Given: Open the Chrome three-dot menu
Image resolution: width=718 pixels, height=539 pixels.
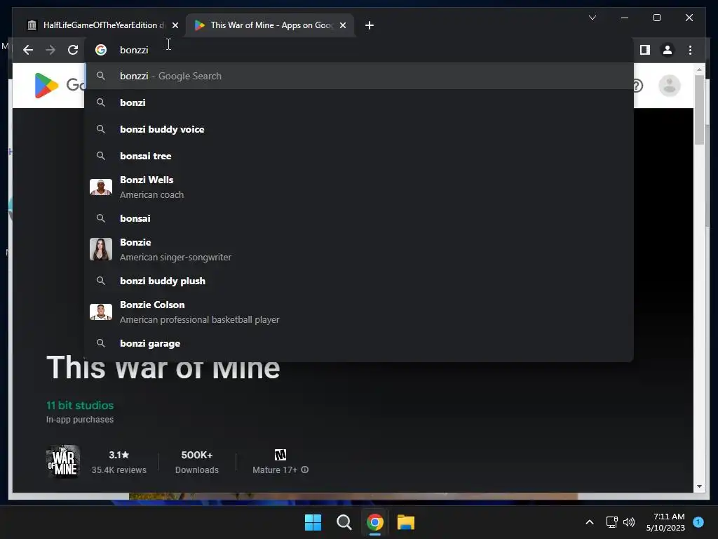Looking at the screenshot, I should (x=690, y=50).
